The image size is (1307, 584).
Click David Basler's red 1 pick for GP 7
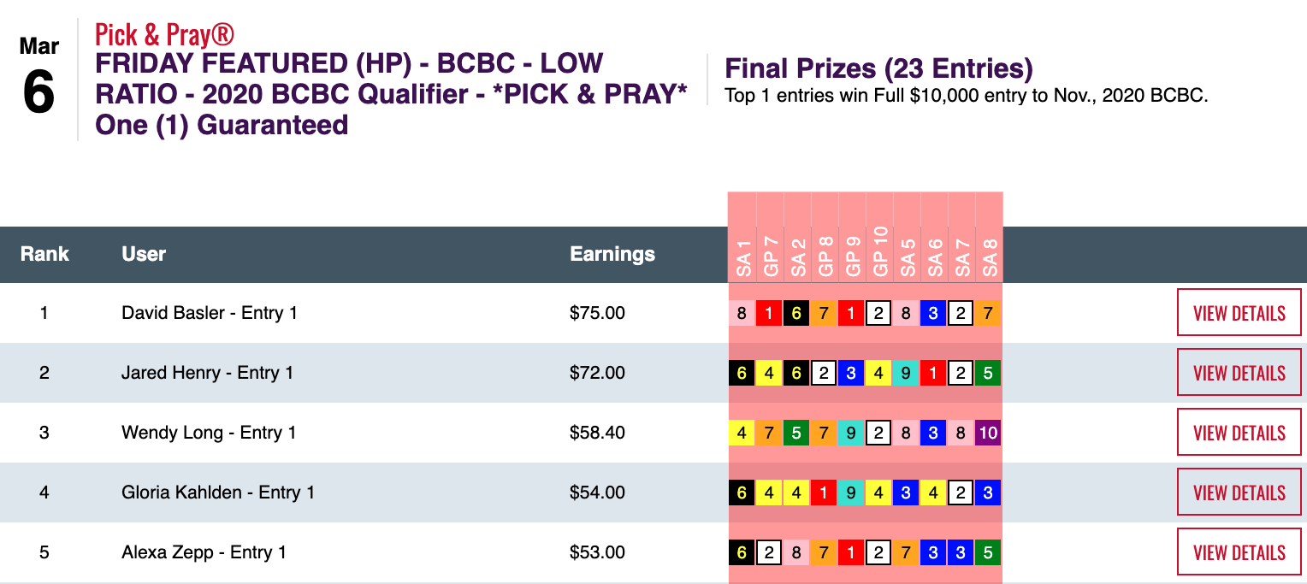point(769,313)
